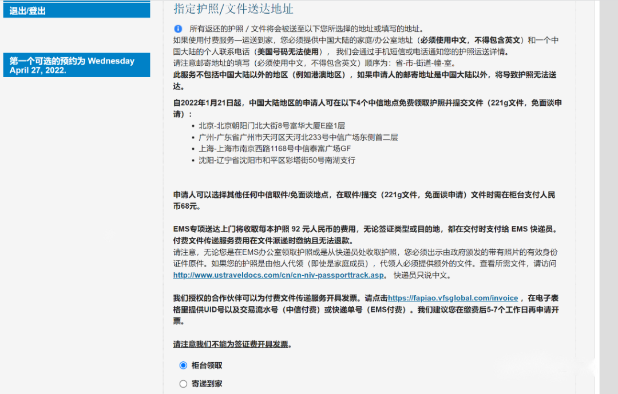This screenshot has height=394, width=618.
Task: Click the 所有返还的护照 intro sentence
Action: 307,29
